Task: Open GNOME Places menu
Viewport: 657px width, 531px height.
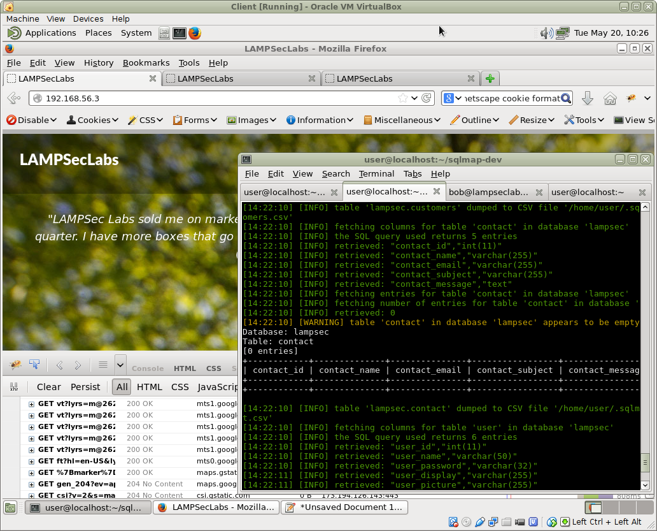Action: (99, 33)
